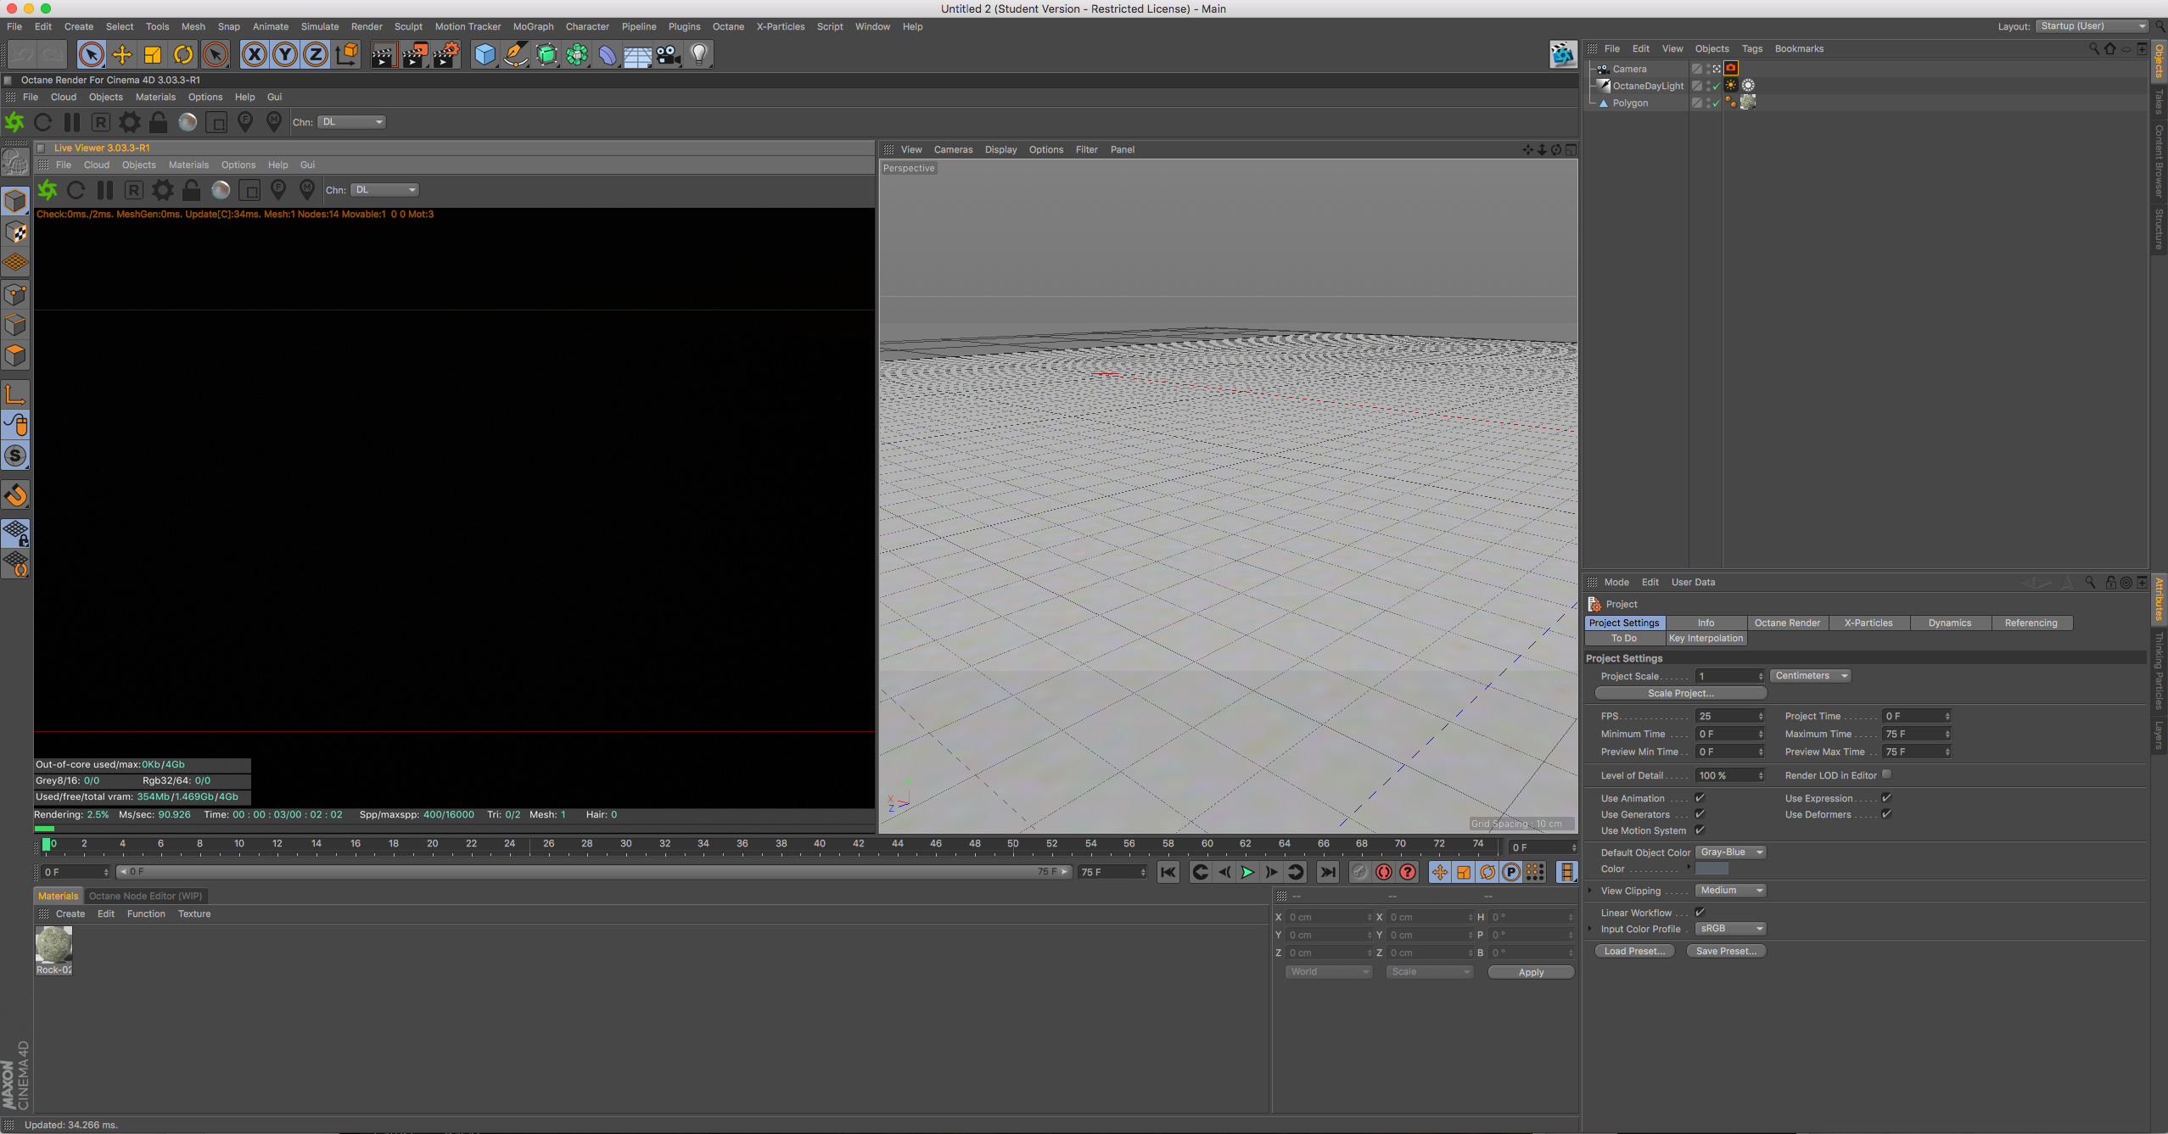Pause rendering in Live Viewer toolbar
The height and width of the screenshot is (1134, 2168).
(x=105, y=190)
